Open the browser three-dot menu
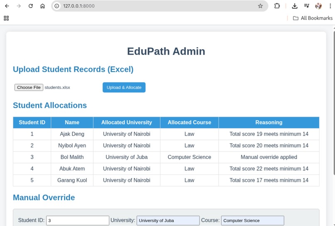The width and height of the screenshot is (335, 226). pos(330,6)
